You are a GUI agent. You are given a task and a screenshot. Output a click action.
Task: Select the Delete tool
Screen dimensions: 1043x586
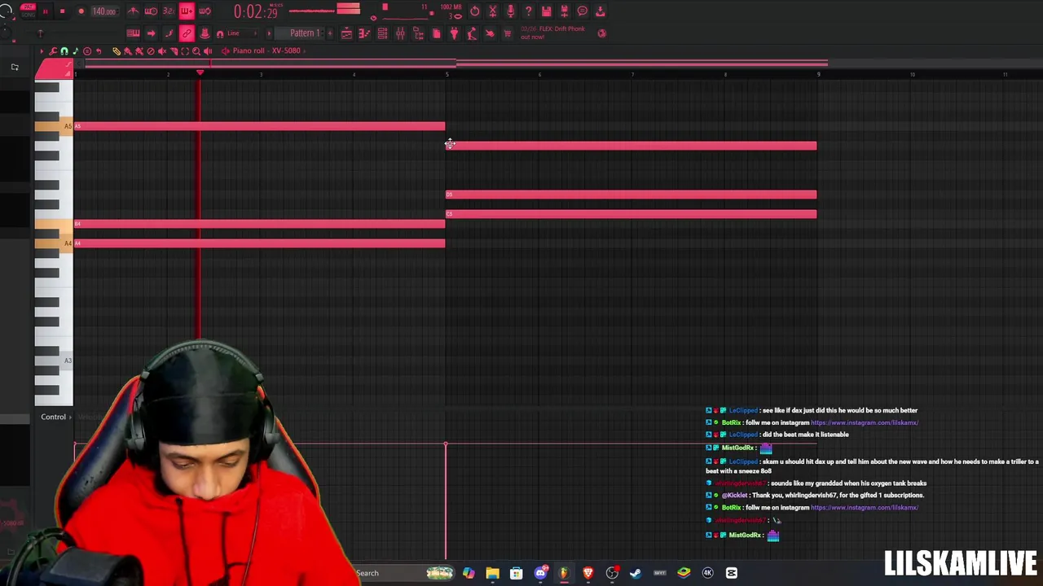(151, 50)
